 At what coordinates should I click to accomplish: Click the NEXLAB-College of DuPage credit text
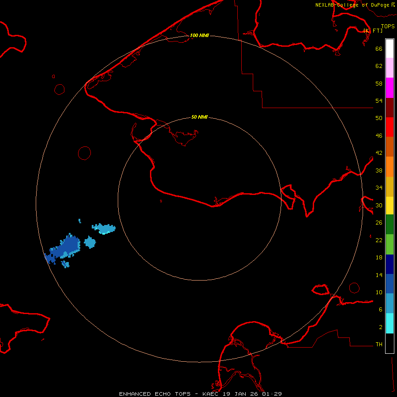(x=355, y=5)
